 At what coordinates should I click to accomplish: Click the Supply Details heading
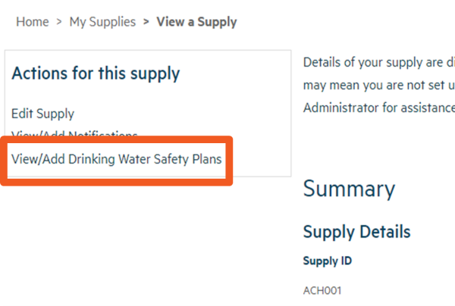coord(356,231)
